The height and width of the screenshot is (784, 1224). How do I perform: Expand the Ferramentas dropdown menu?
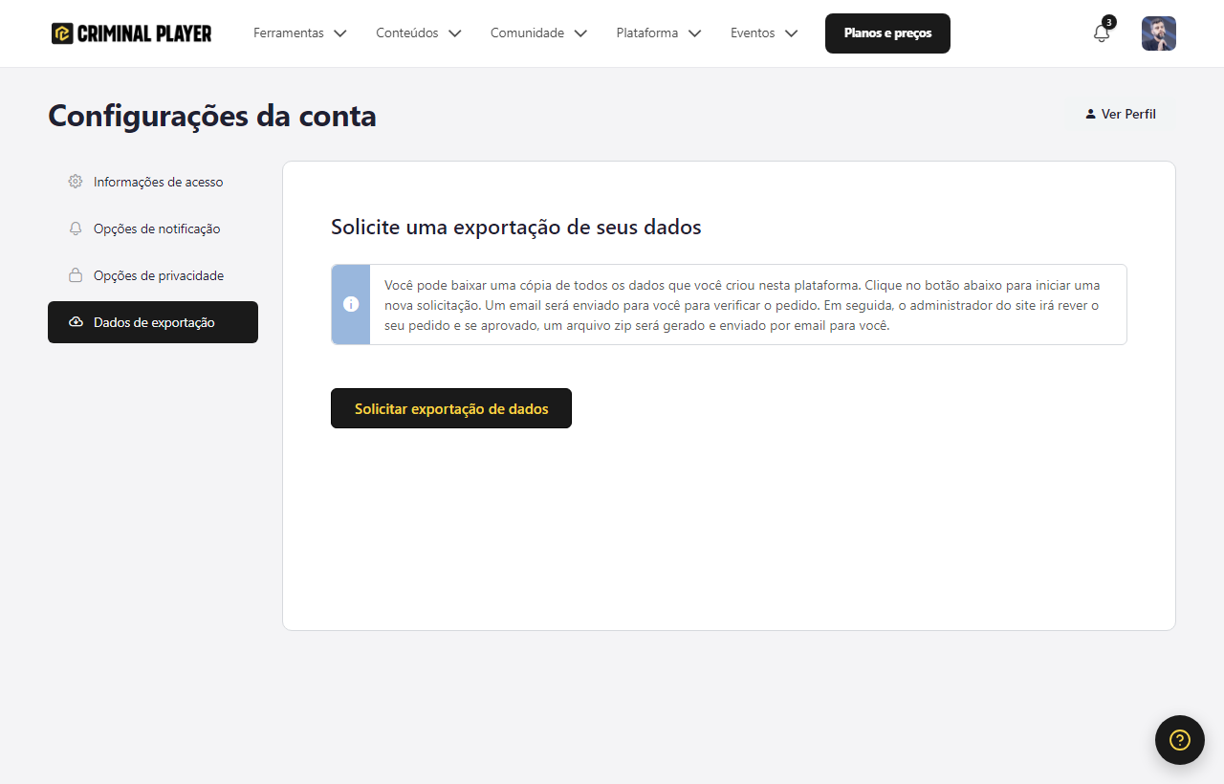coord(300,33)
